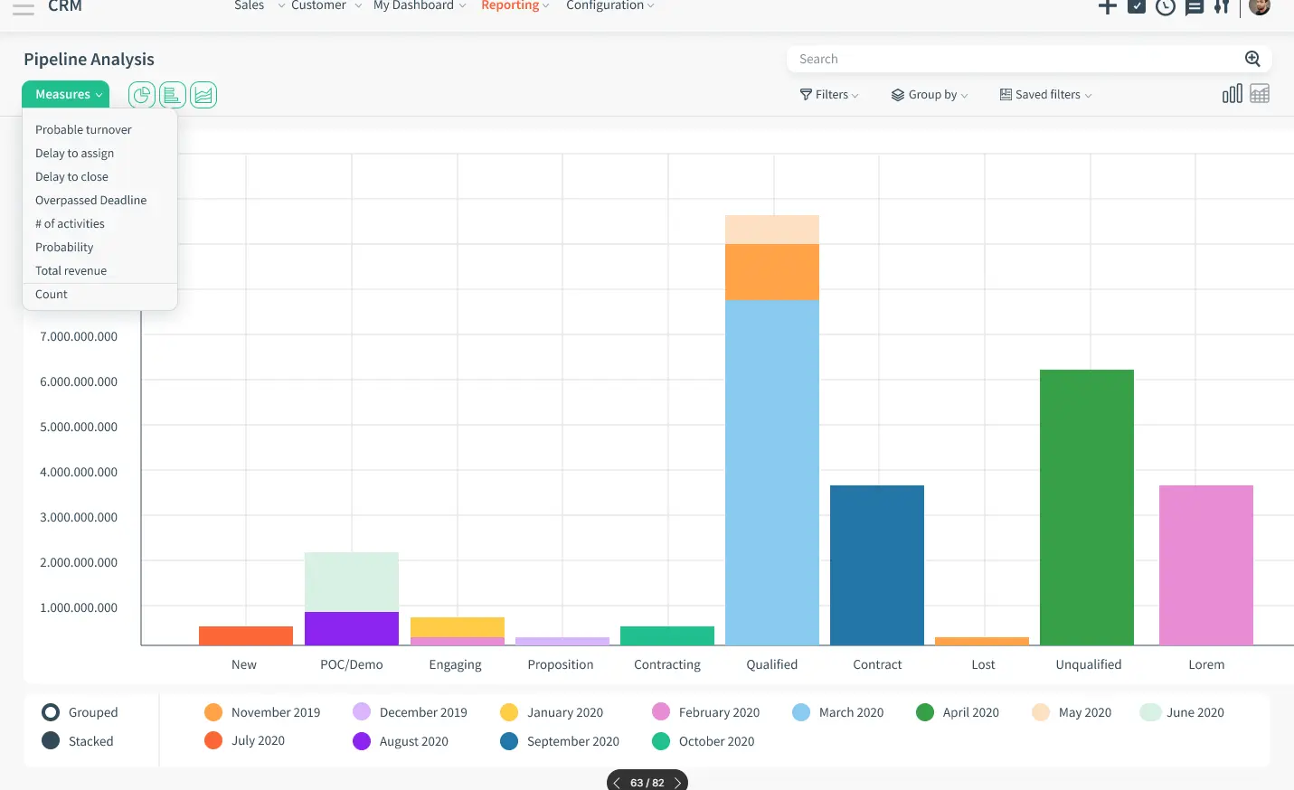The width and height of the screenshot is (1294, 790).
Task: Switch to pie chart view
Action: 142,95
